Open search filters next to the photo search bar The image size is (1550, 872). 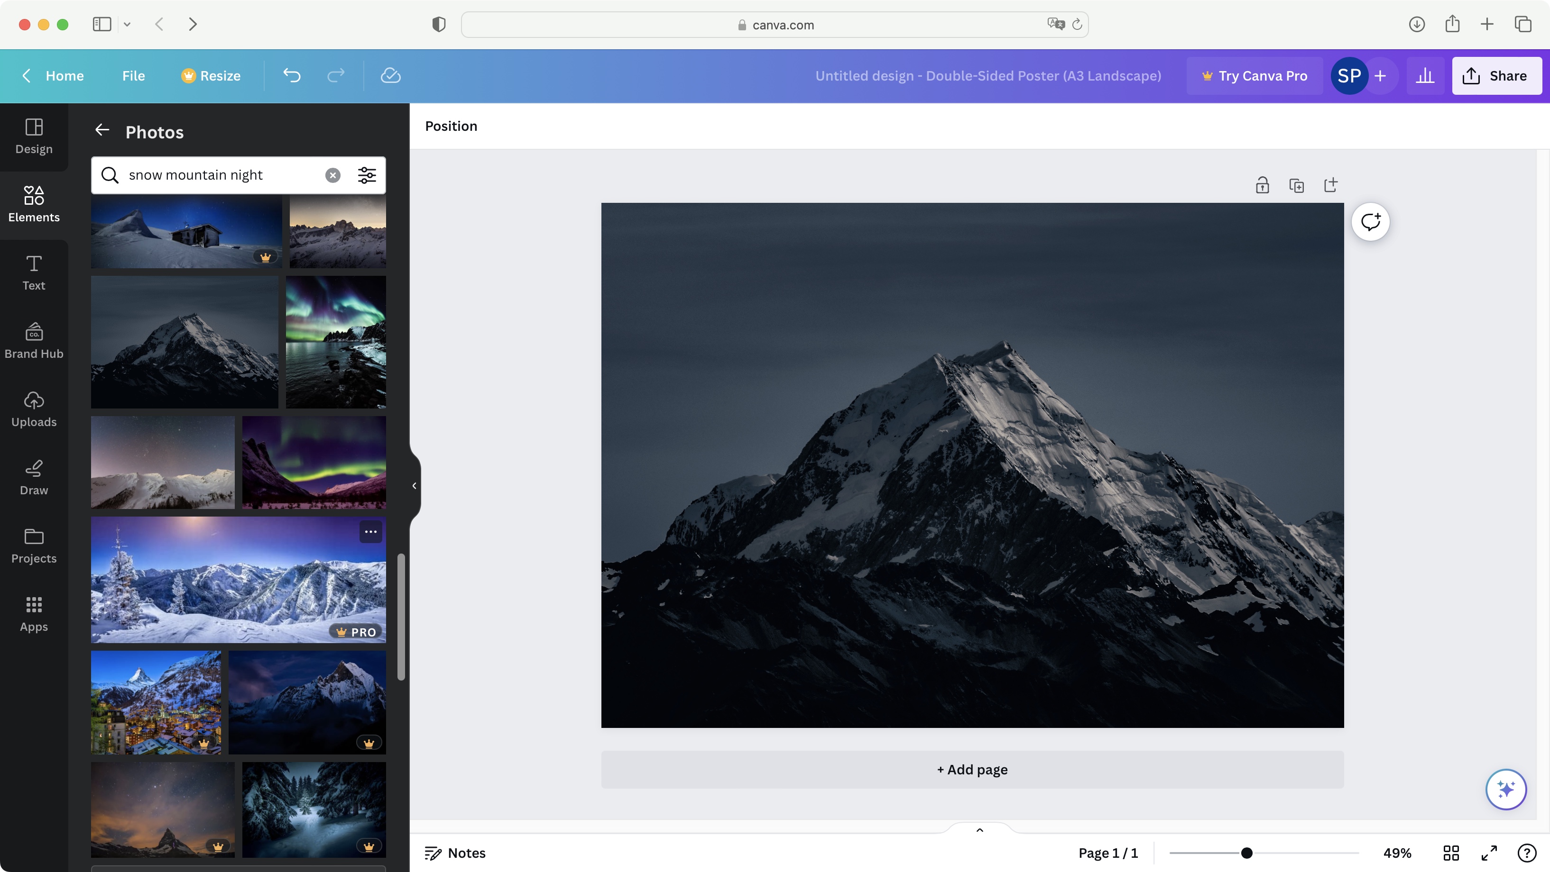coord(367,175)
